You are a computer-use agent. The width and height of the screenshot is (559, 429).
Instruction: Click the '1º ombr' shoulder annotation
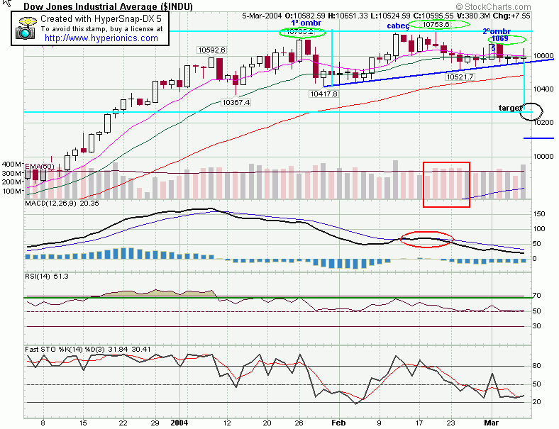pyautogui.click(x=306, y=23)
